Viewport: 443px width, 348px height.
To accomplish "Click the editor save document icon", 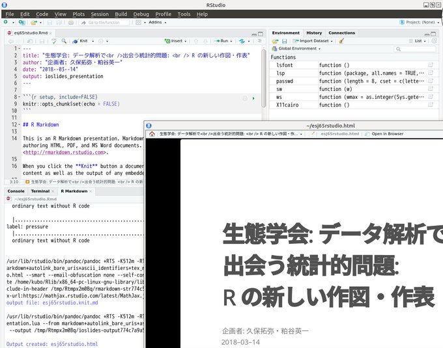I will pyautogui.click(x=42, y=41).
